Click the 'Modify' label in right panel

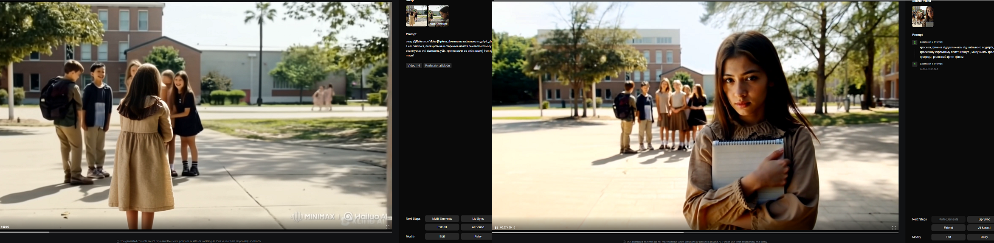pos(917,237)
